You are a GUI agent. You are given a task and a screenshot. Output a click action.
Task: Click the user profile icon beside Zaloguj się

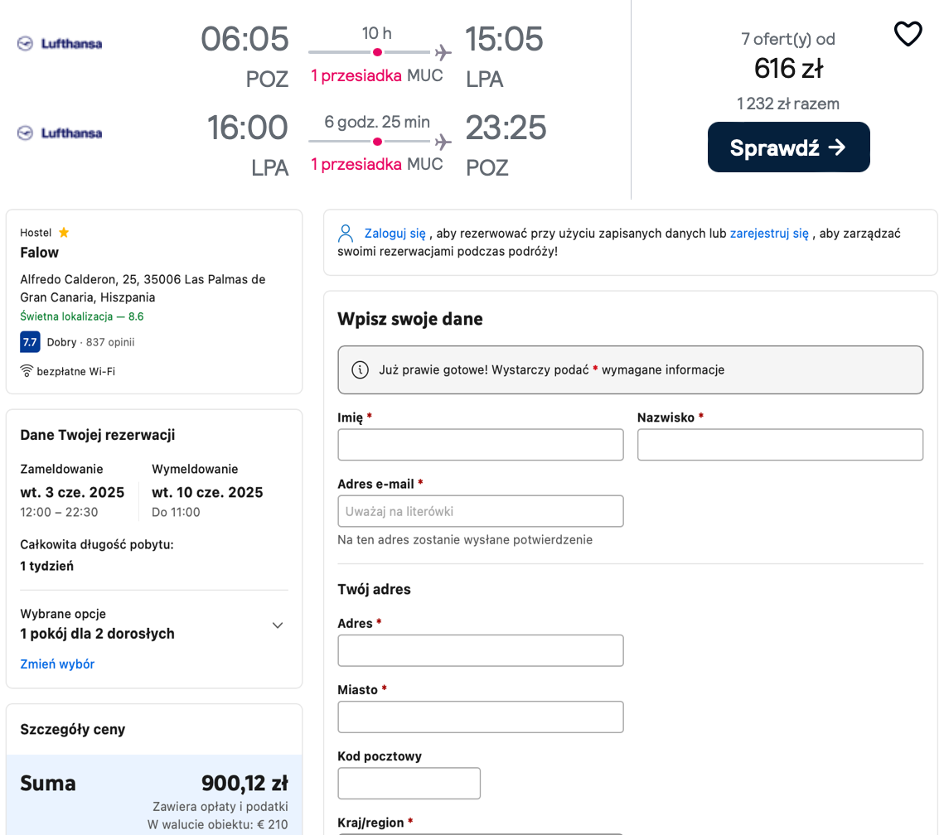(346, 234)
